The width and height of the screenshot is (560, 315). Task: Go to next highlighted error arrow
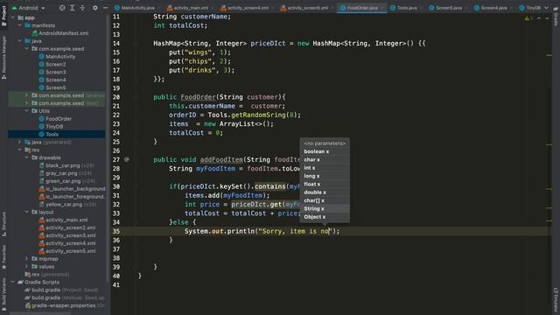click(547, 18)
